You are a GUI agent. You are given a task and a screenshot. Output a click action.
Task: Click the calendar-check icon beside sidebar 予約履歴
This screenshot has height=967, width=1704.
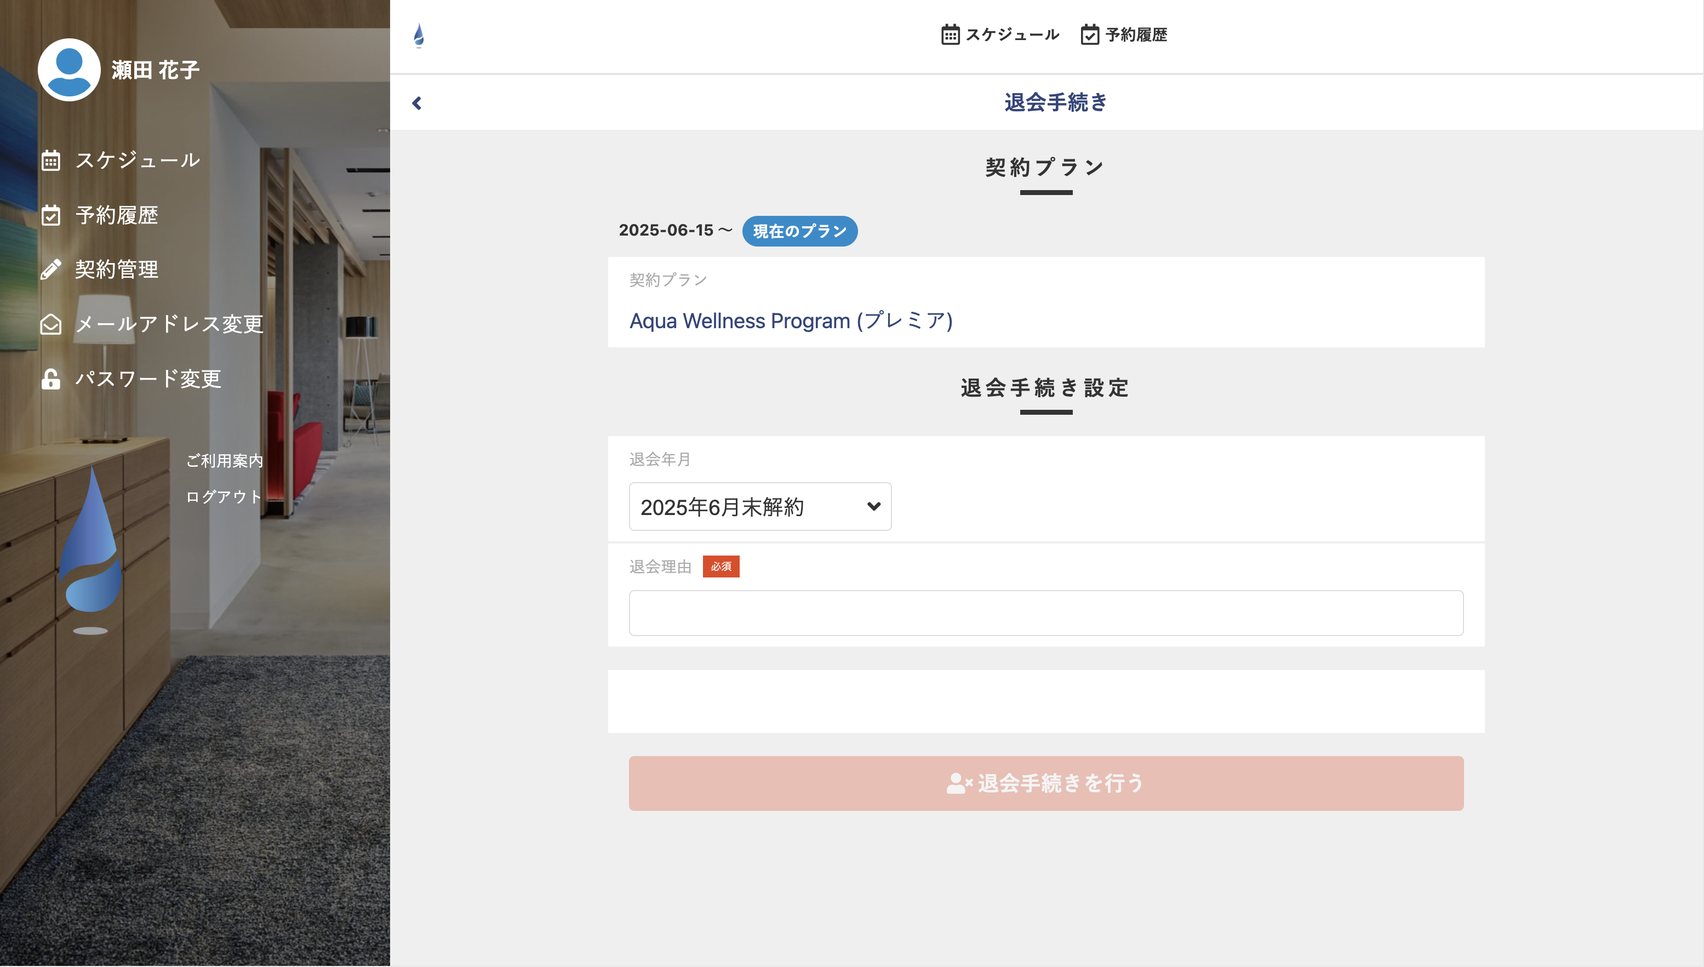coord(51,215)
